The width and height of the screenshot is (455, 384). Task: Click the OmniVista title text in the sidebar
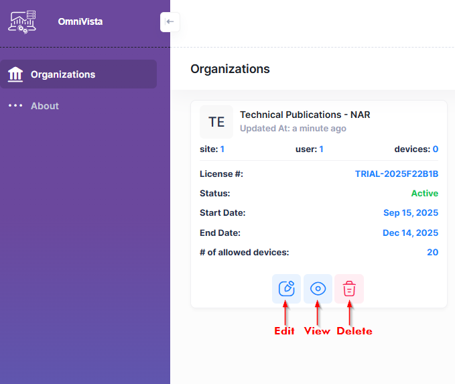click(80, 22)
